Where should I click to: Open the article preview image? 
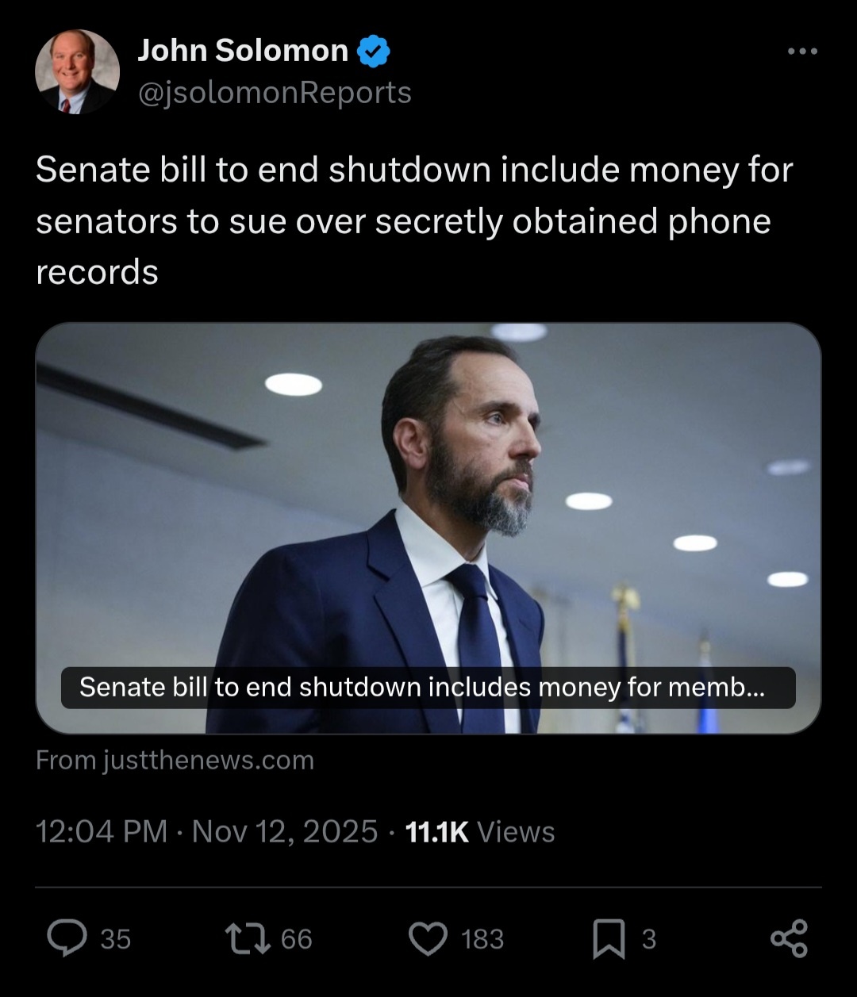(x=428, y=492)
